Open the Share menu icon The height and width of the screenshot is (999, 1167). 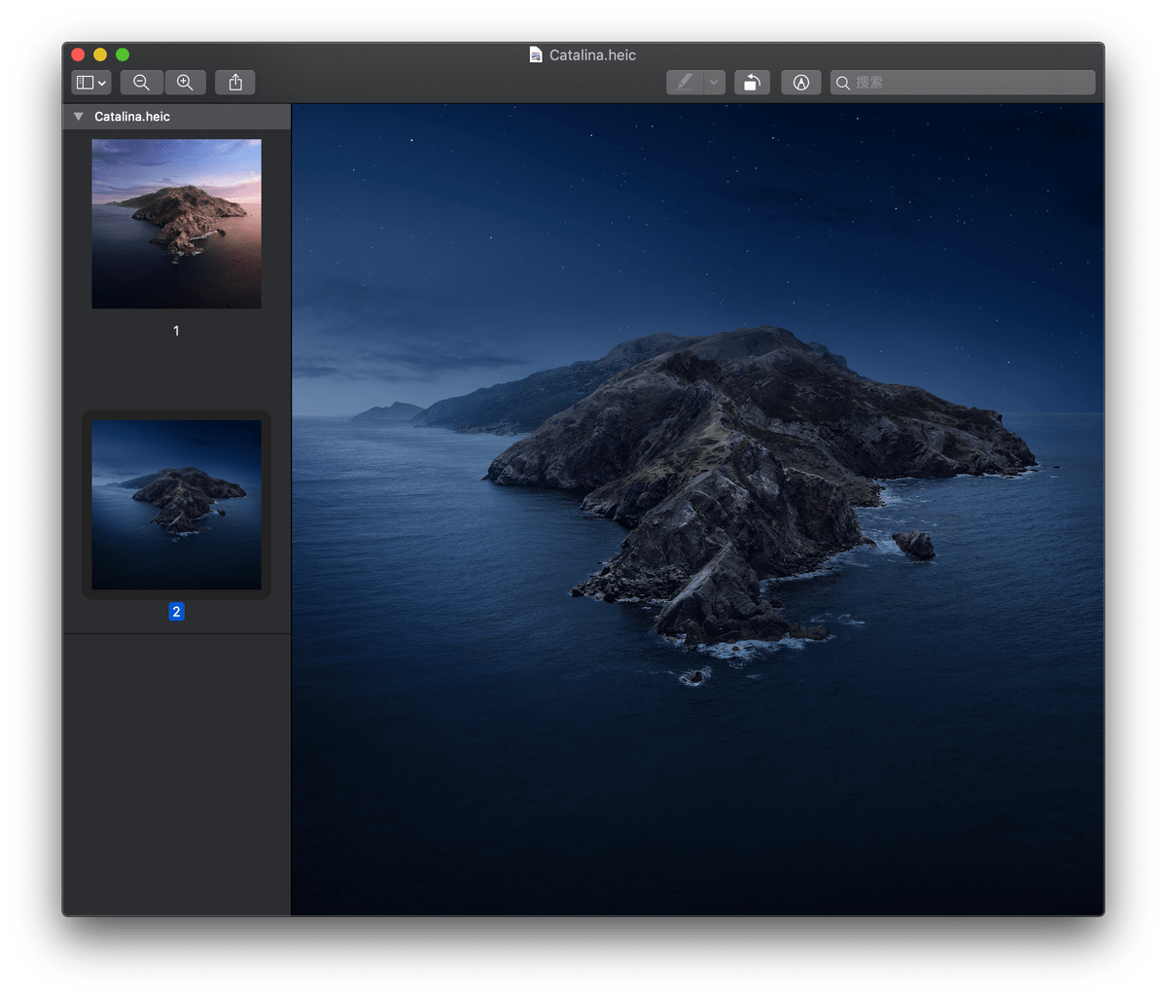(235, 83)
